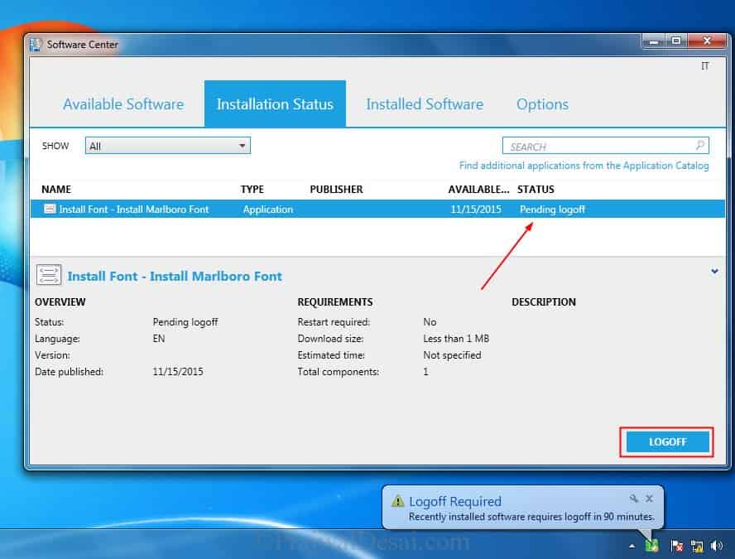This screenshot has width=735, height=559.
Task: Click the Pending logoff status in the list row
Action: (552, 210)
